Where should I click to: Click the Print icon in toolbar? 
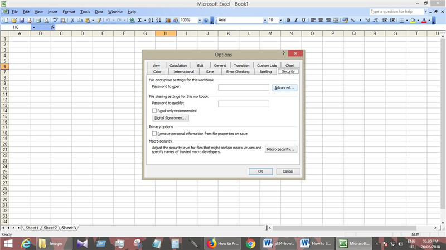[38, 20]
